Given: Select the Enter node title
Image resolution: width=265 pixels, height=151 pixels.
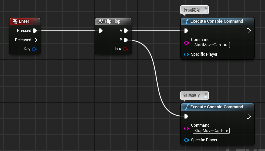Looking at the screenshot, I should click(x=24, y=21).
